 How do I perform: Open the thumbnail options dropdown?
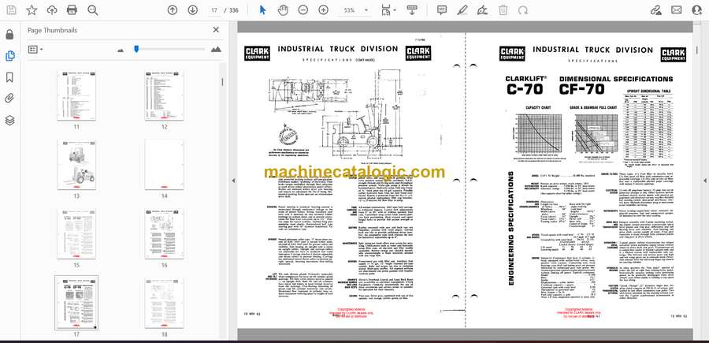coord(35,50)
